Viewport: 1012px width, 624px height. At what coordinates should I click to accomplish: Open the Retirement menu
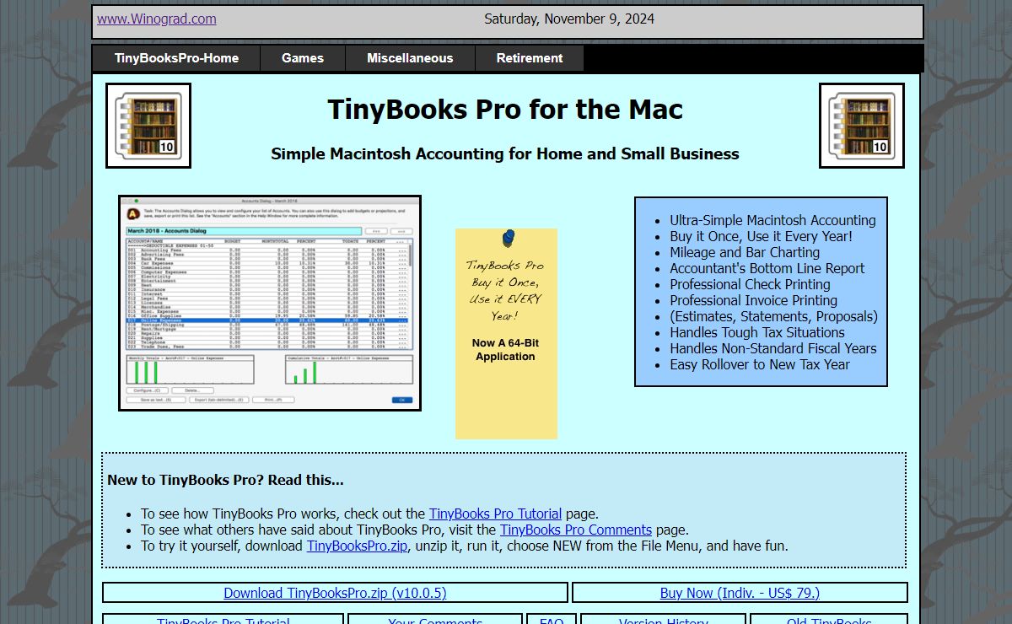(530, 58)
